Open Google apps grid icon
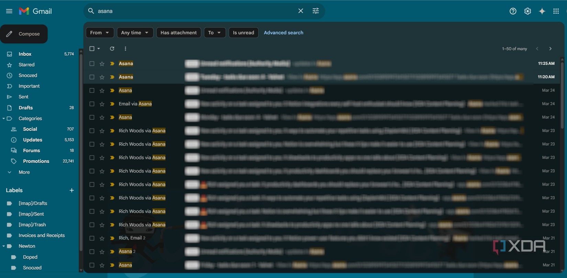 556,11
